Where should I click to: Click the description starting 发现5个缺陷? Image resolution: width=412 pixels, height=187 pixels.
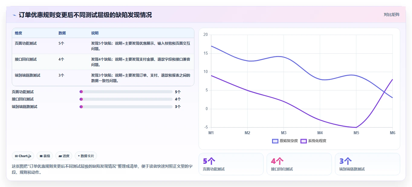[141, 46]
